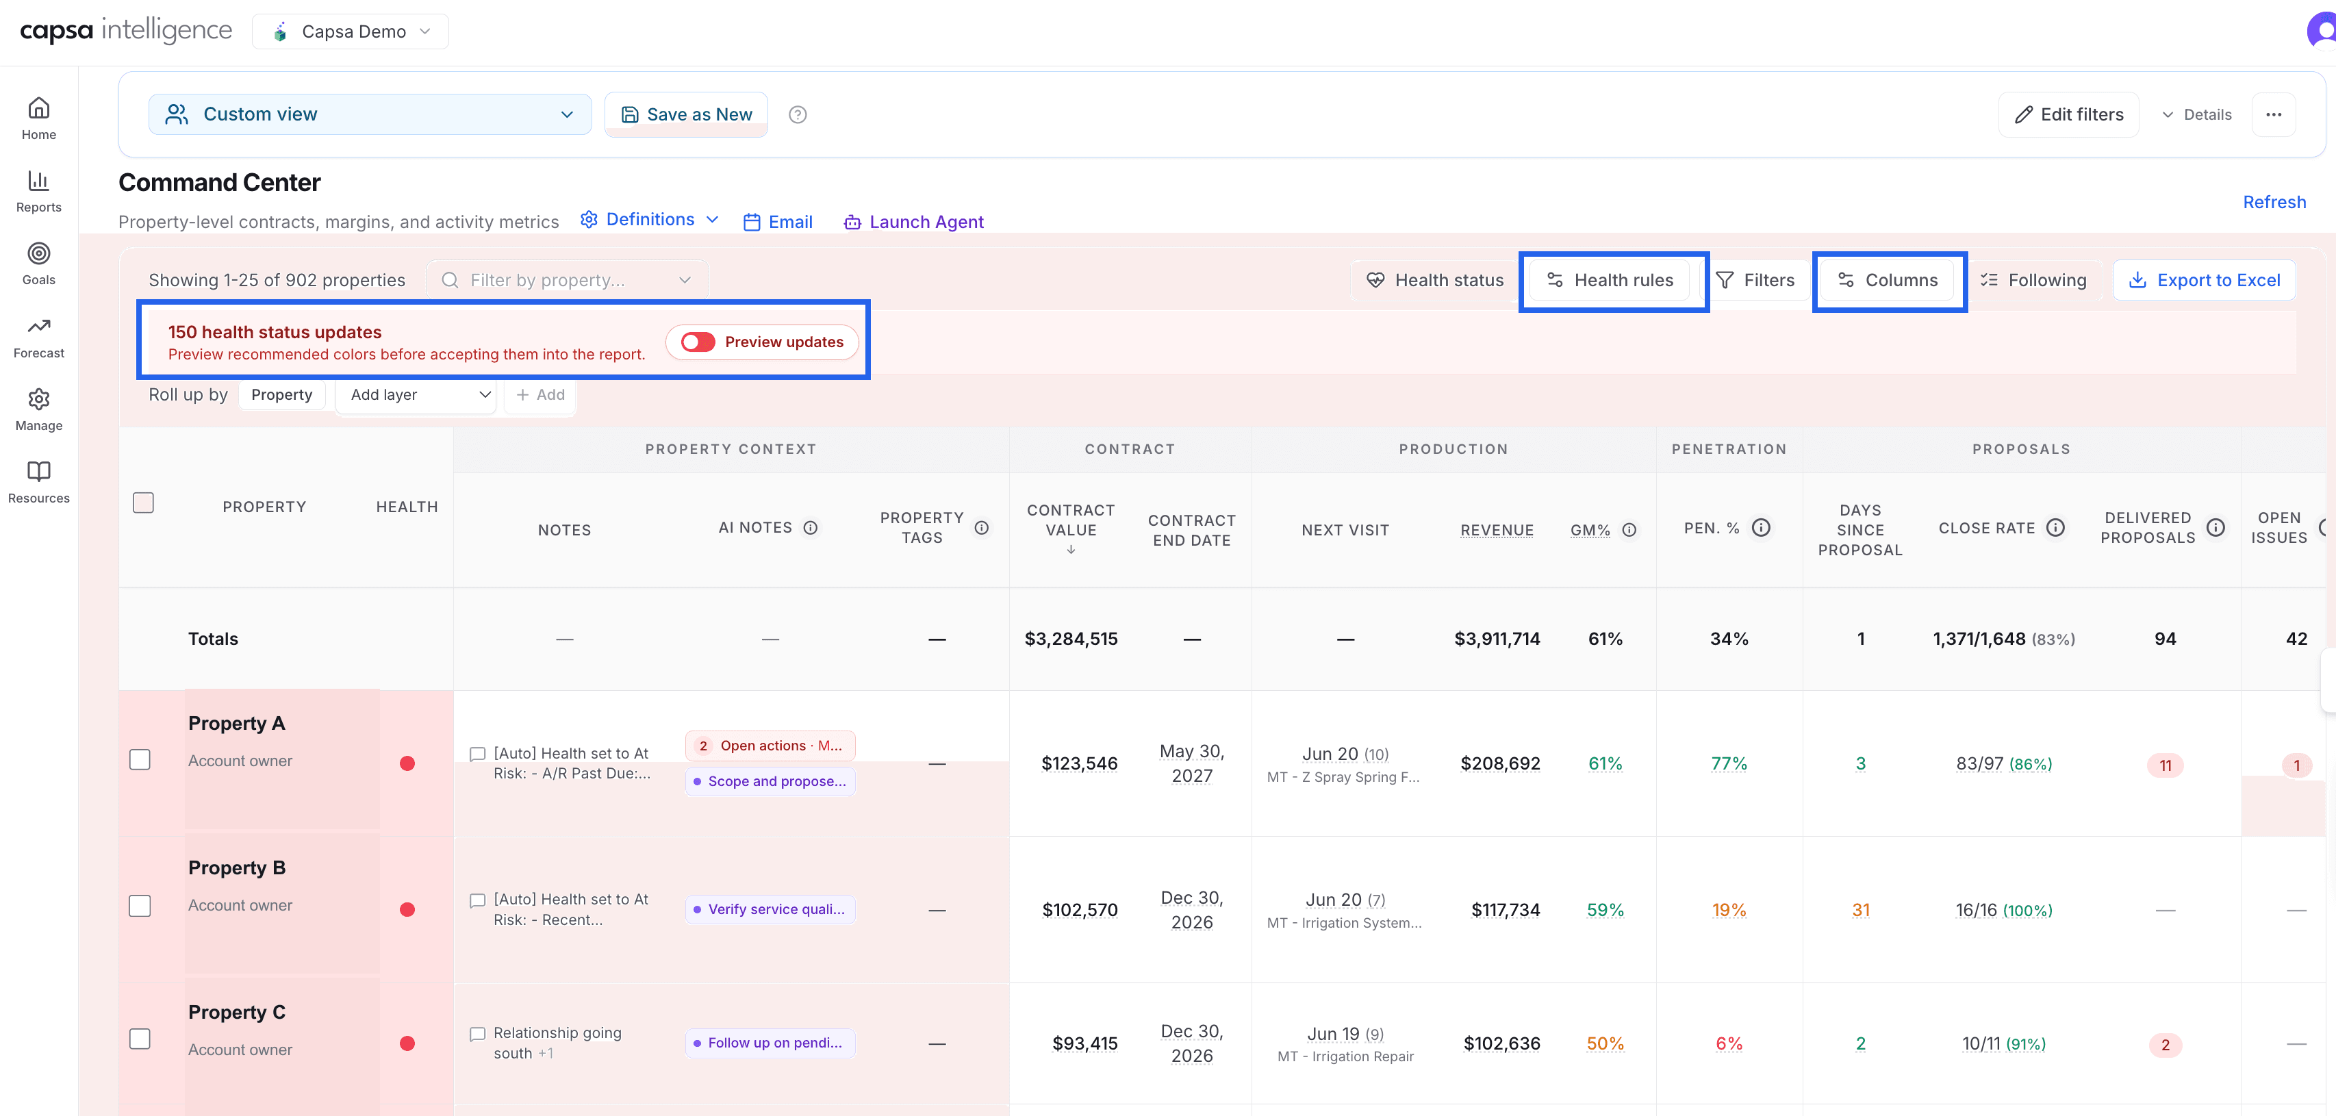
Task: Open the Columns settings
Action: click(x=1888, y=280)
